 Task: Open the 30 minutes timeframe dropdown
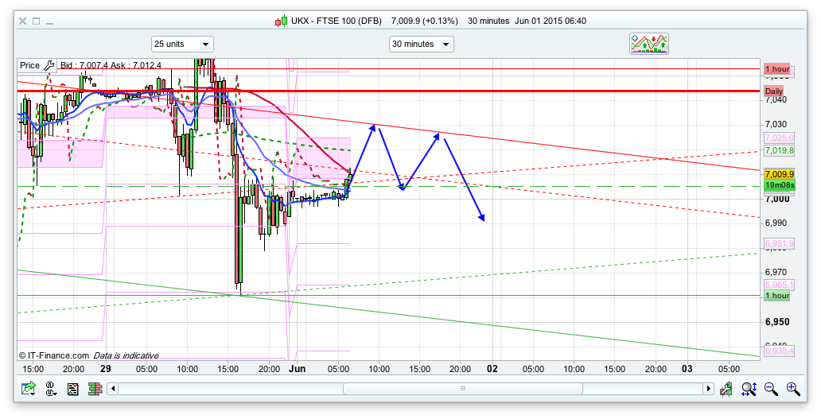pyautogui.click(x=422, y=44)
